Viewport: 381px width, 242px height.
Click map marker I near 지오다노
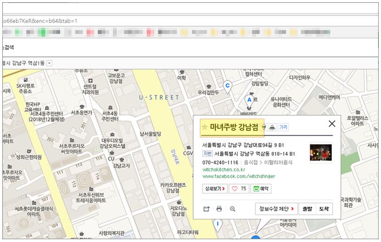tap(217, 225)
